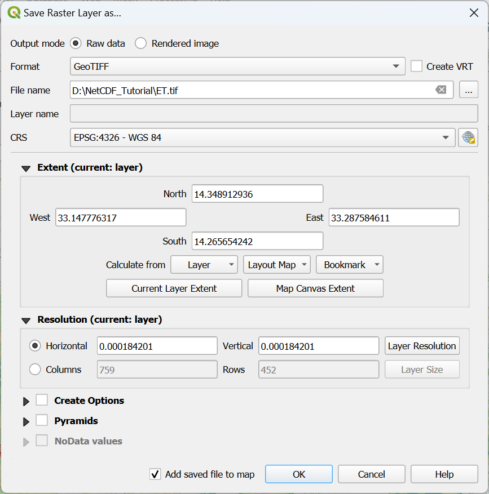Click the North extent input field

pos(257,194)
